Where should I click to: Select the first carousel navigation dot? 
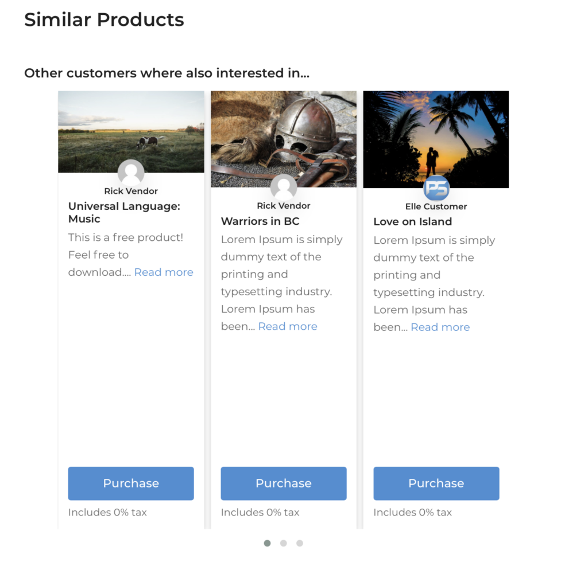267,543
